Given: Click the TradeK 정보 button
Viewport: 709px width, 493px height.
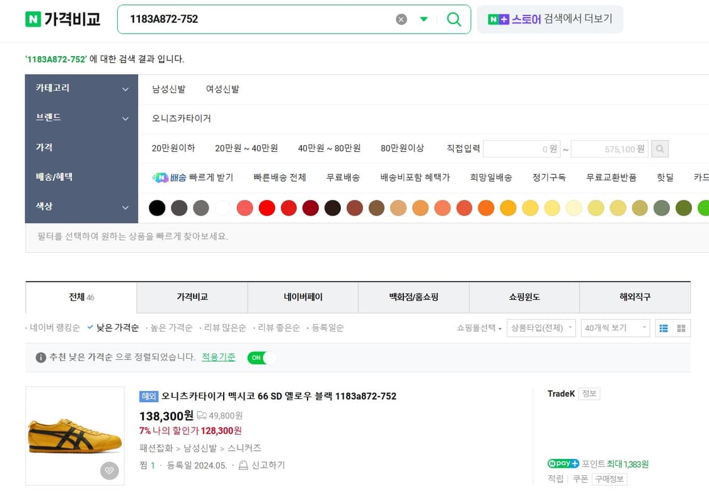Looking at the screenshot, I should [x=589, y=393].
